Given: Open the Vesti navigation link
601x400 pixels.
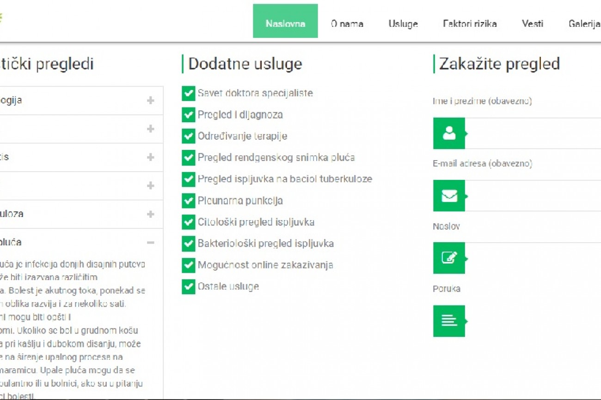Looking at the screenshot, I should pyautogui.click(x=533, y=24).
